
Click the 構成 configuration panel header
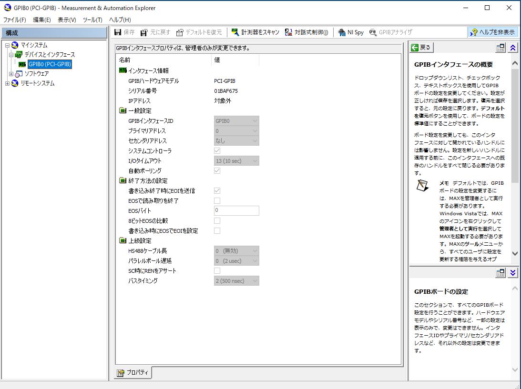(x=54, y=33)
